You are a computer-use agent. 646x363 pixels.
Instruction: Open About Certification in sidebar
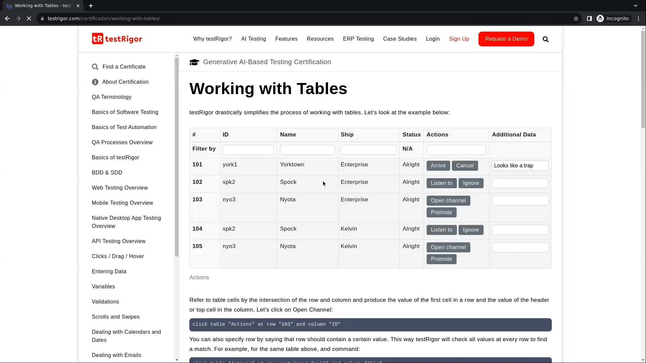pos(120,82)
